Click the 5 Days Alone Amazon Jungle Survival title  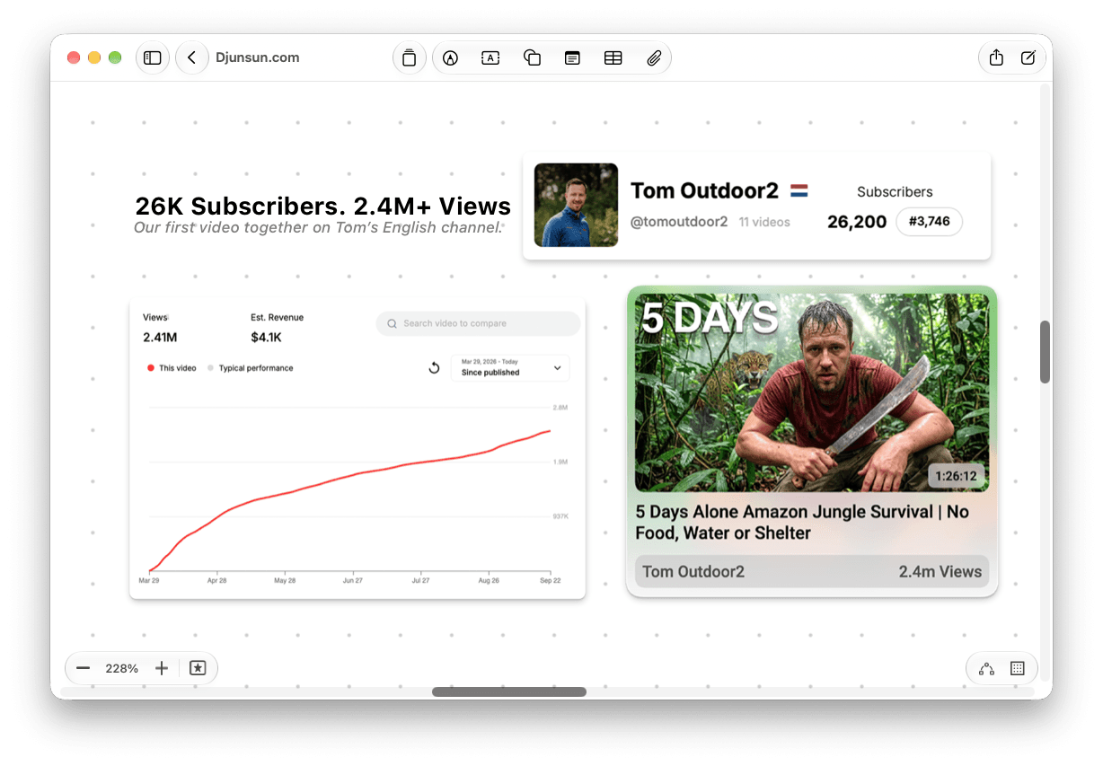coord(802,523)
